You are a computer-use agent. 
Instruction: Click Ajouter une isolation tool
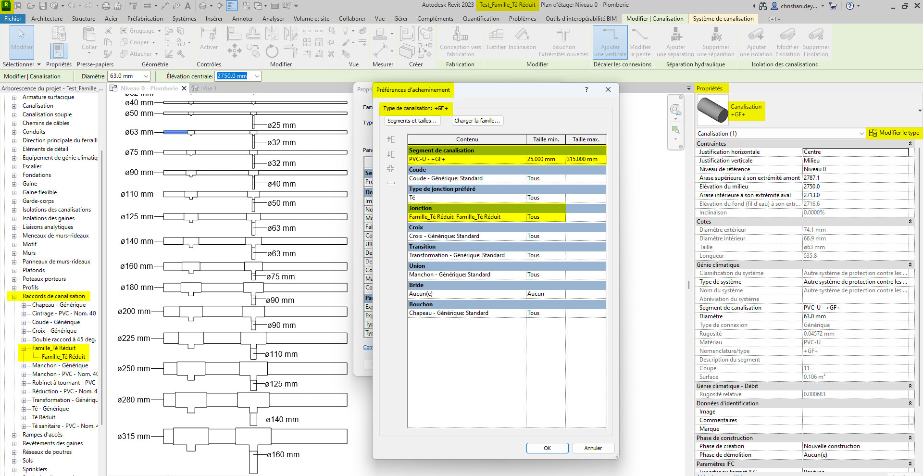pyautogui.click(x=756, y=42)
